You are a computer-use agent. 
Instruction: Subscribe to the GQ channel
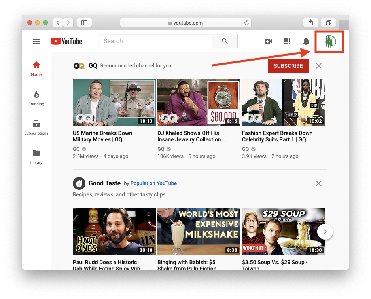coord(288,66)
